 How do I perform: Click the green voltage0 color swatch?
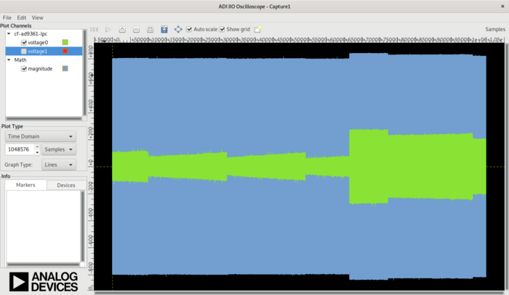65,42
